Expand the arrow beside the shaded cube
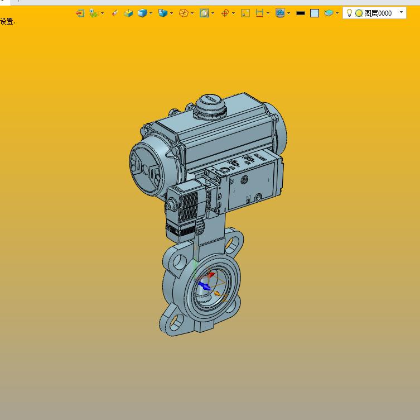The image size is (420, 420). [x=151, y=13]
